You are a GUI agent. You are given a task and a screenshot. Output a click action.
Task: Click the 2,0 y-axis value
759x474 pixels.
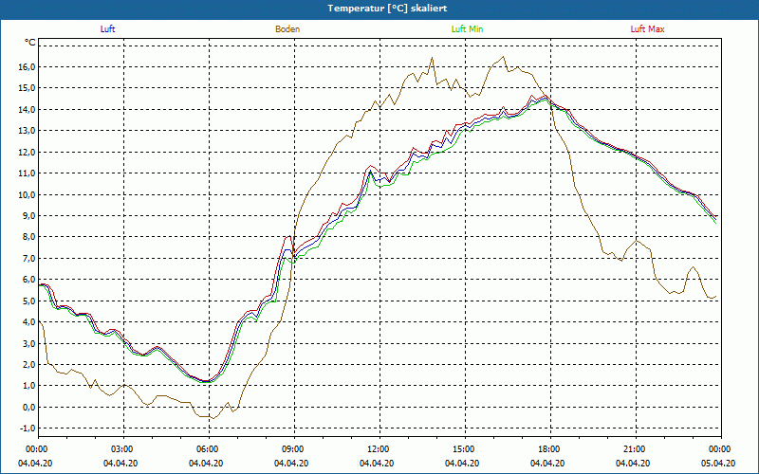coord(29,365)
